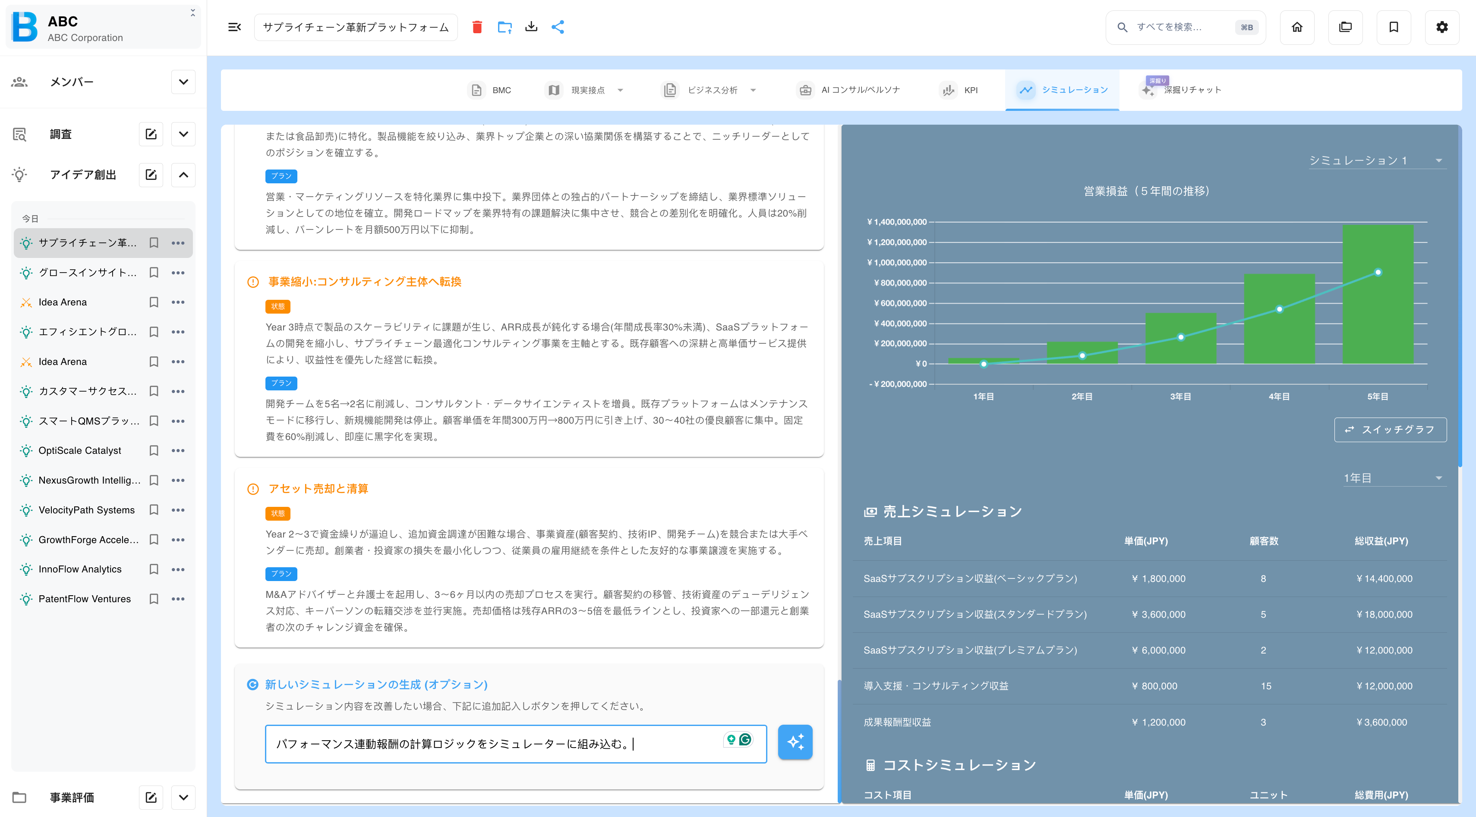This screenshot has height=817, width=1476.
Task: Bookmark the NexusGrowth Intellig... entry
Action: pyautogui.click(x=154, y=481)
